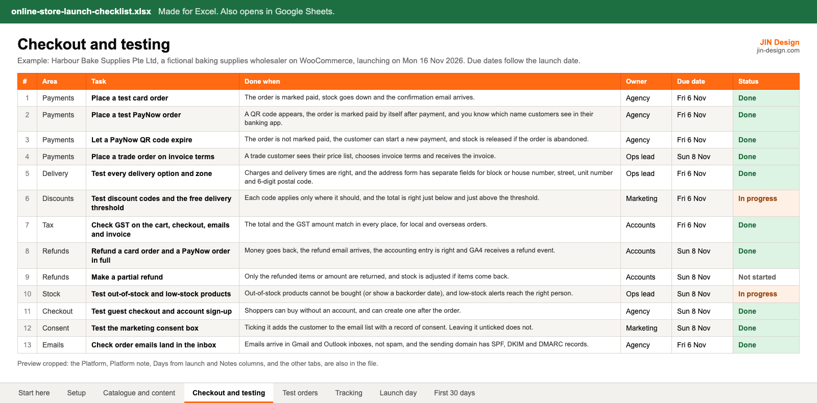Click the Consent area cell
This screenshot has width=817, height=403.
[x=61, y=328]
